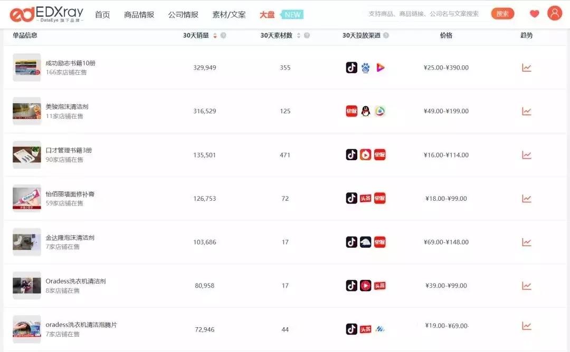Open trend chart for 口才管理书籍3册
570x352 pixels.
pos(526,155)
